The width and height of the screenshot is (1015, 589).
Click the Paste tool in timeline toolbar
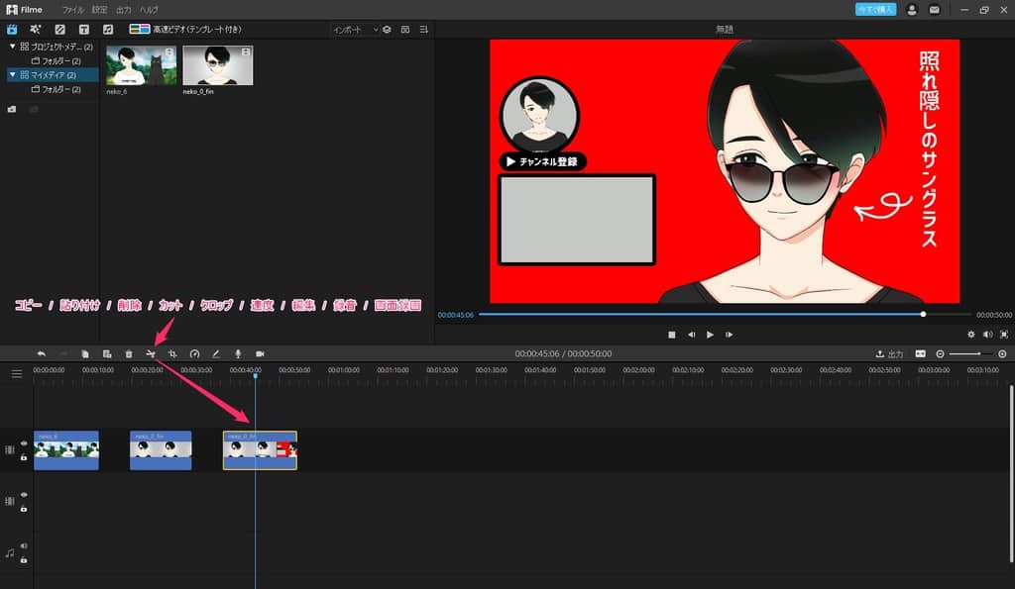click(x=107, y=353)
